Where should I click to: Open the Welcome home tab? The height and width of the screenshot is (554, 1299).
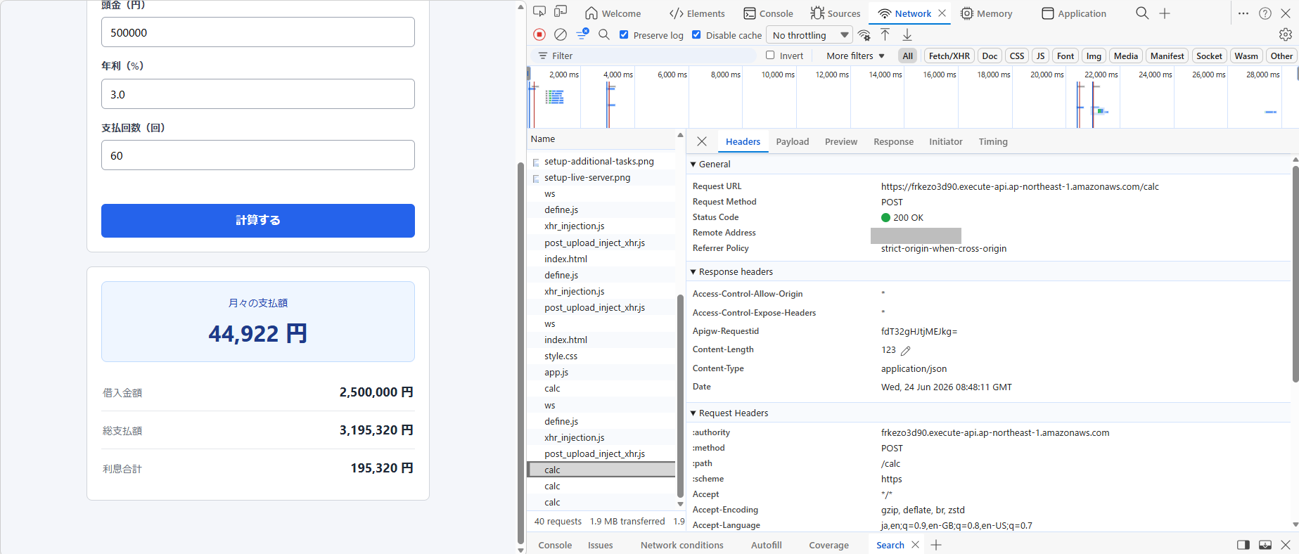[613, 13]
